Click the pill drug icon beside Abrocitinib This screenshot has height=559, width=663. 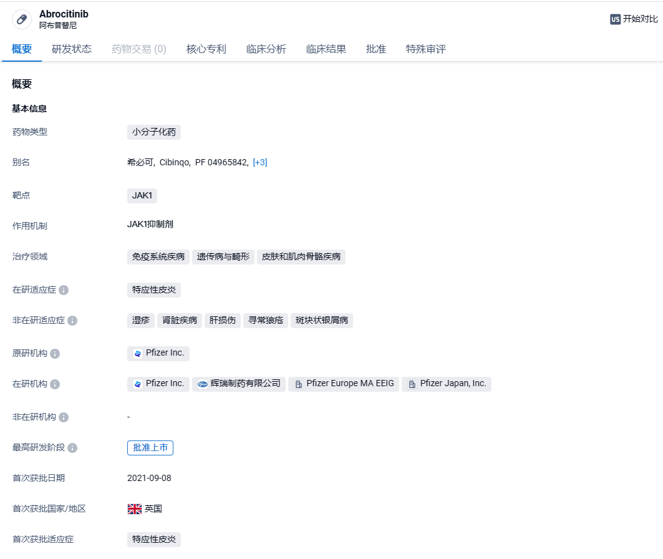tap(22, 19)
